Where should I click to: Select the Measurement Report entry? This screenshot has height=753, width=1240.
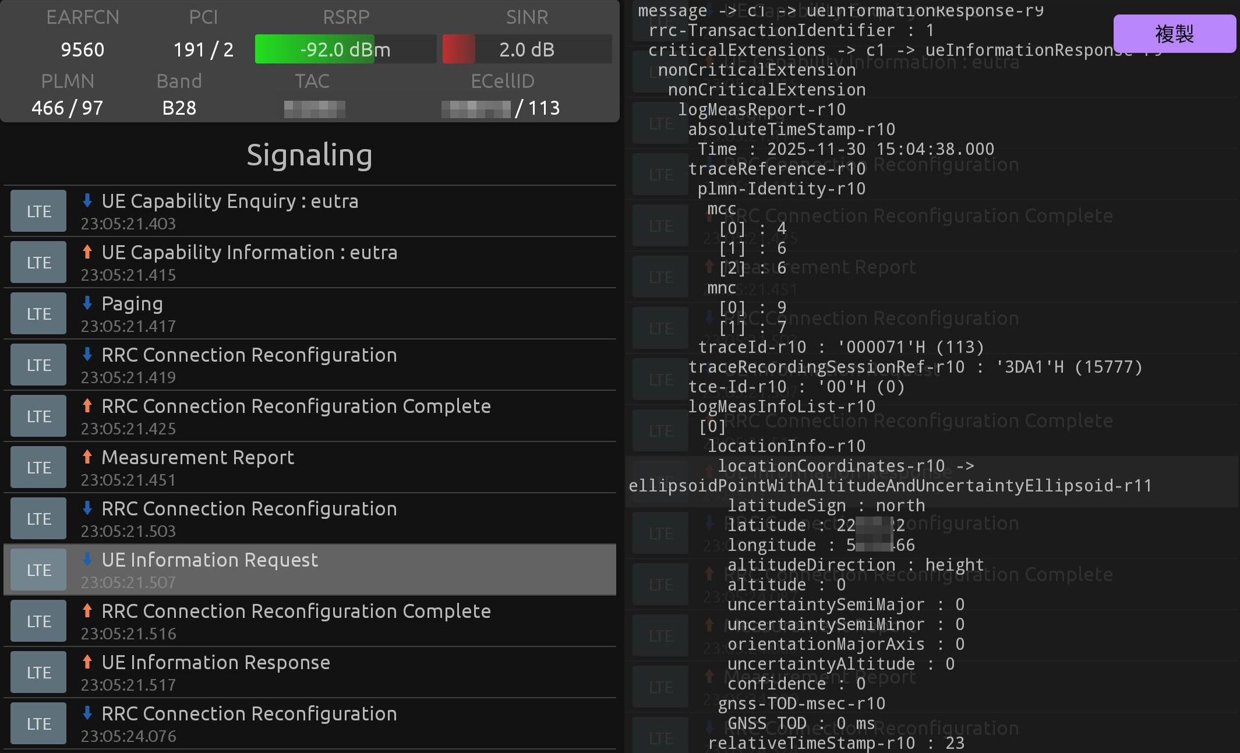click(x=197, y=458)
